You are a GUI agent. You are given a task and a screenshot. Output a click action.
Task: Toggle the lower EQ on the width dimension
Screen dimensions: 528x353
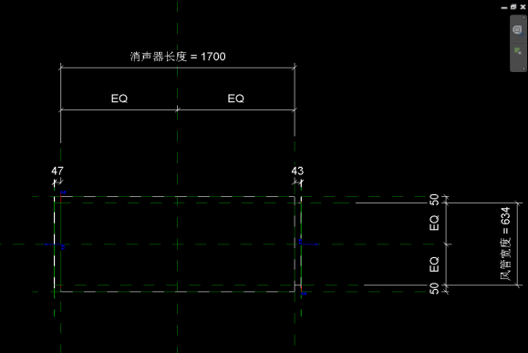click(x=434, y=265)
